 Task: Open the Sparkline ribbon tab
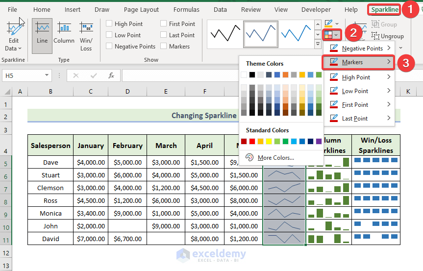(x=384, y=10)
